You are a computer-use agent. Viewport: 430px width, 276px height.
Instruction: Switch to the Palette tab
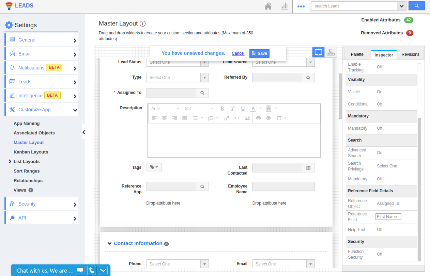coord(357,54)
